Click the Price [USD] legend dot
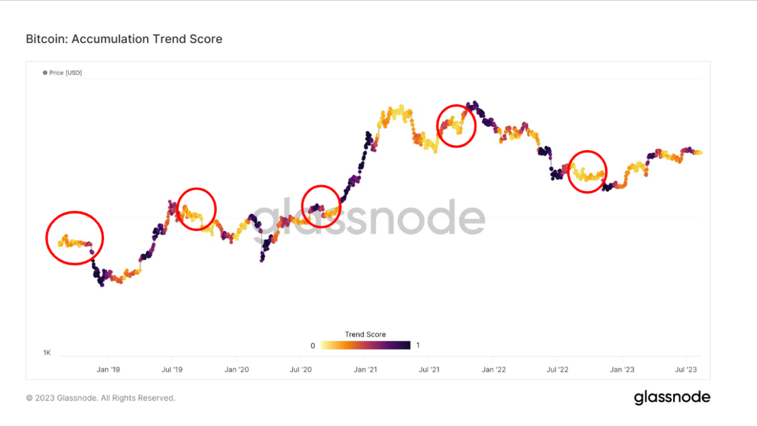 click(45, 73)
